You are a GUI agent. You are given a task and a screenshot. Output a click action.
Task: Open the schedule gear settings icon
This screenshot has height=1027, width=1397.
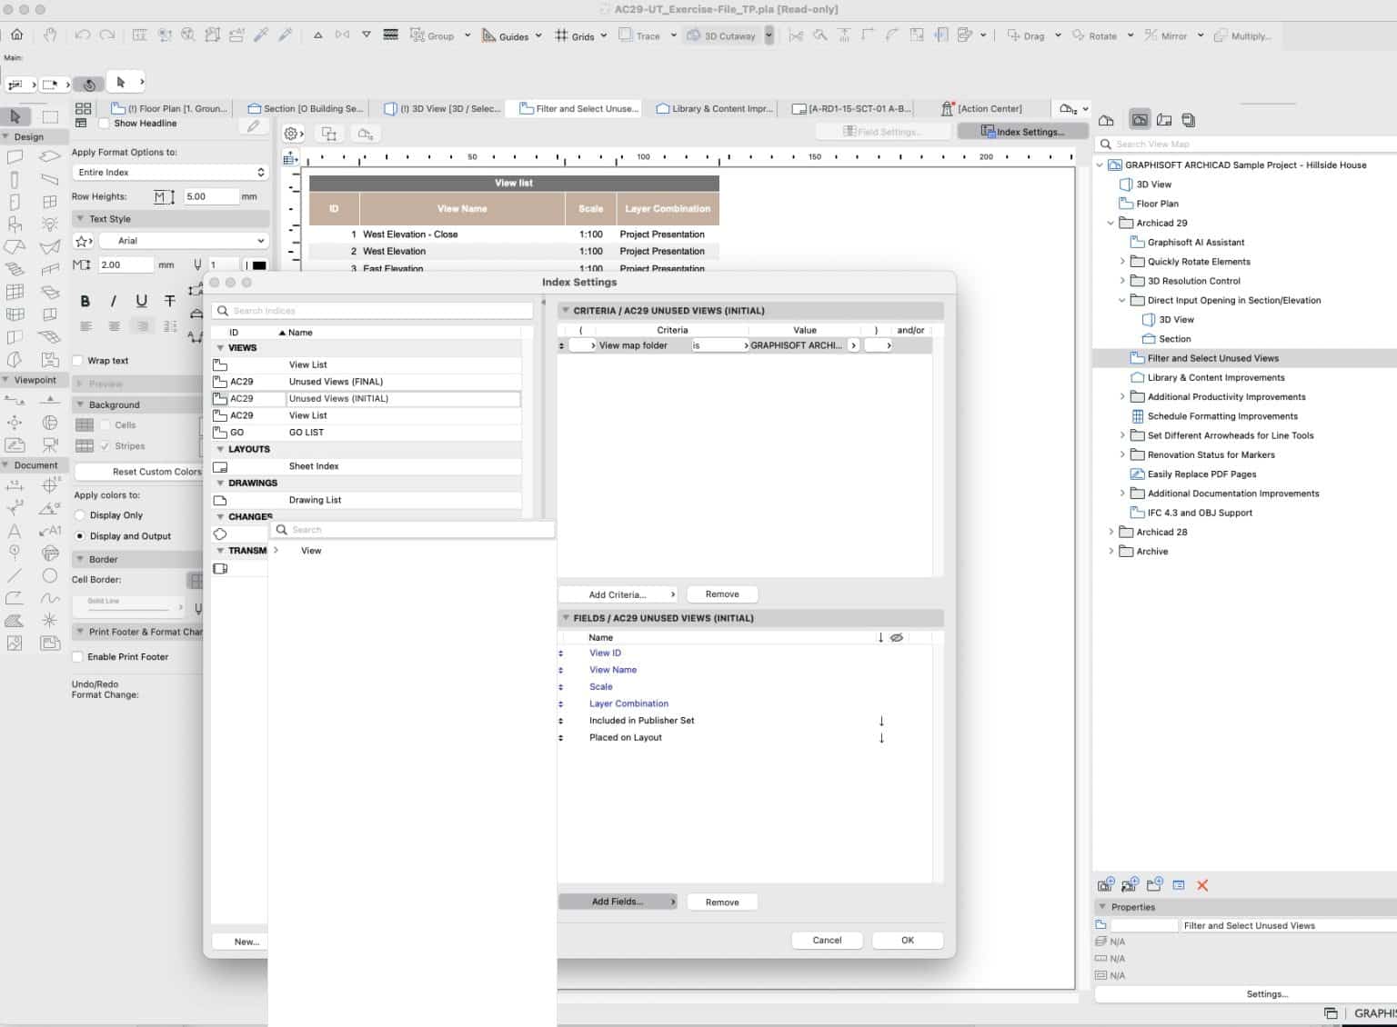tap(293, 134)
